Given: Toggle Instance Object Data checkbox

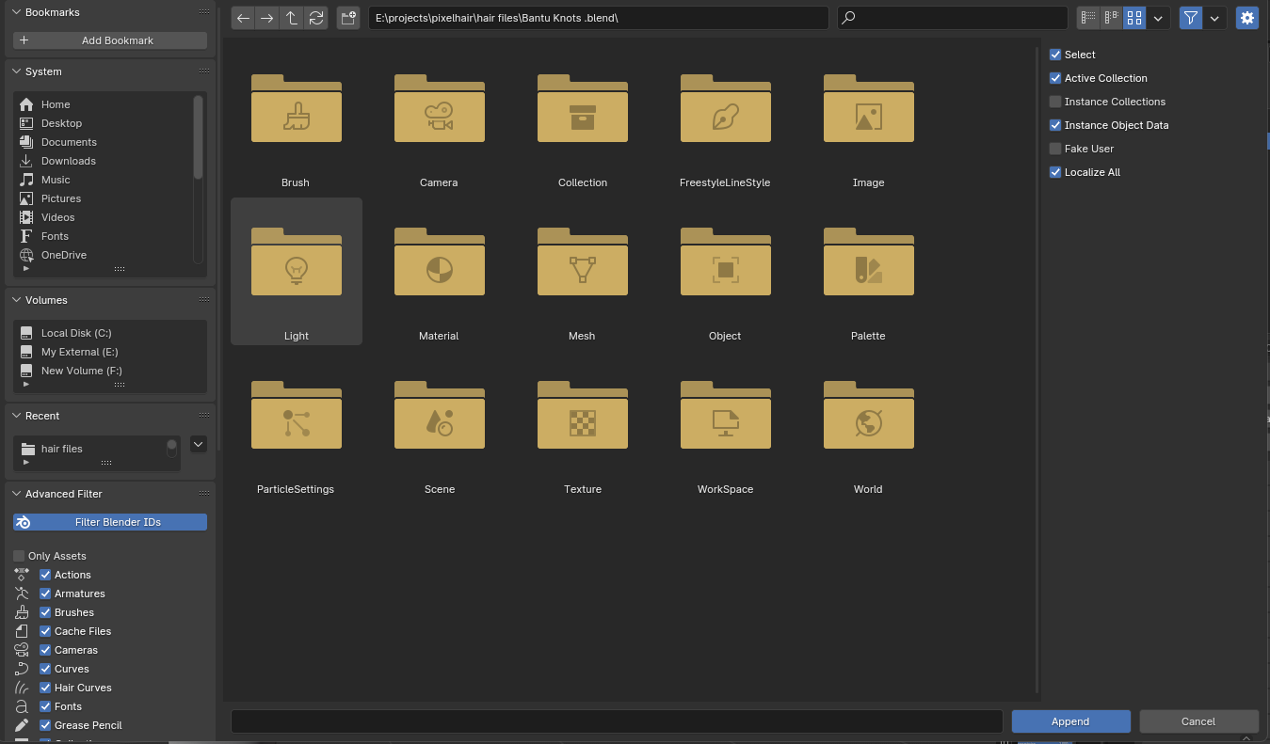Looking at the screenshot, I should pyautogui.click(x=1055, y=125).
